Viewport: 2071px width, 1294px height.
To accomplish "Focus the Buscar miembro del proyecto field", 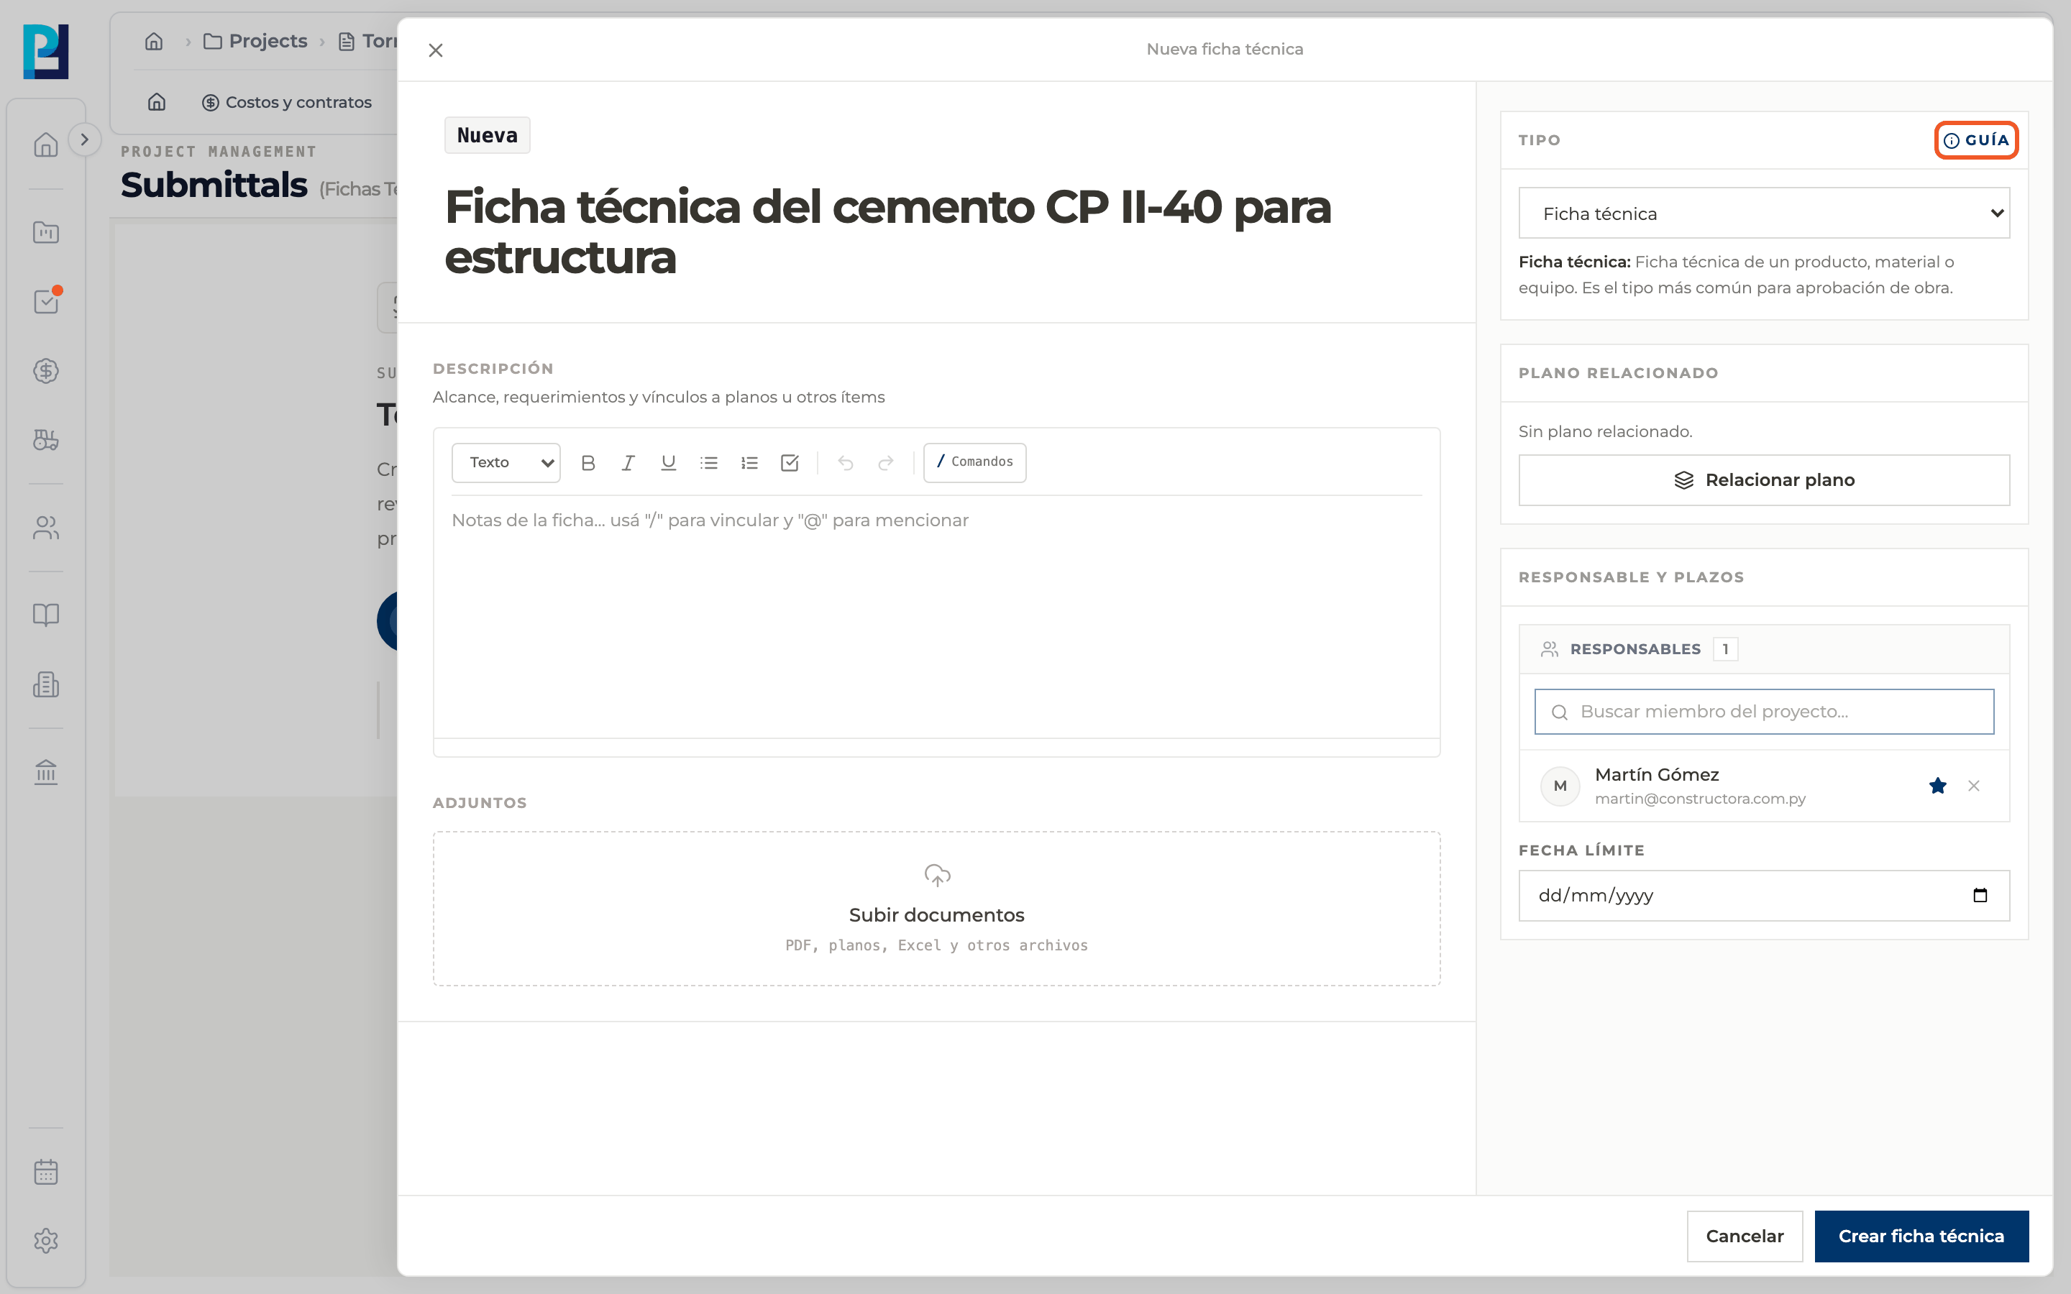I will point(1764,711).
